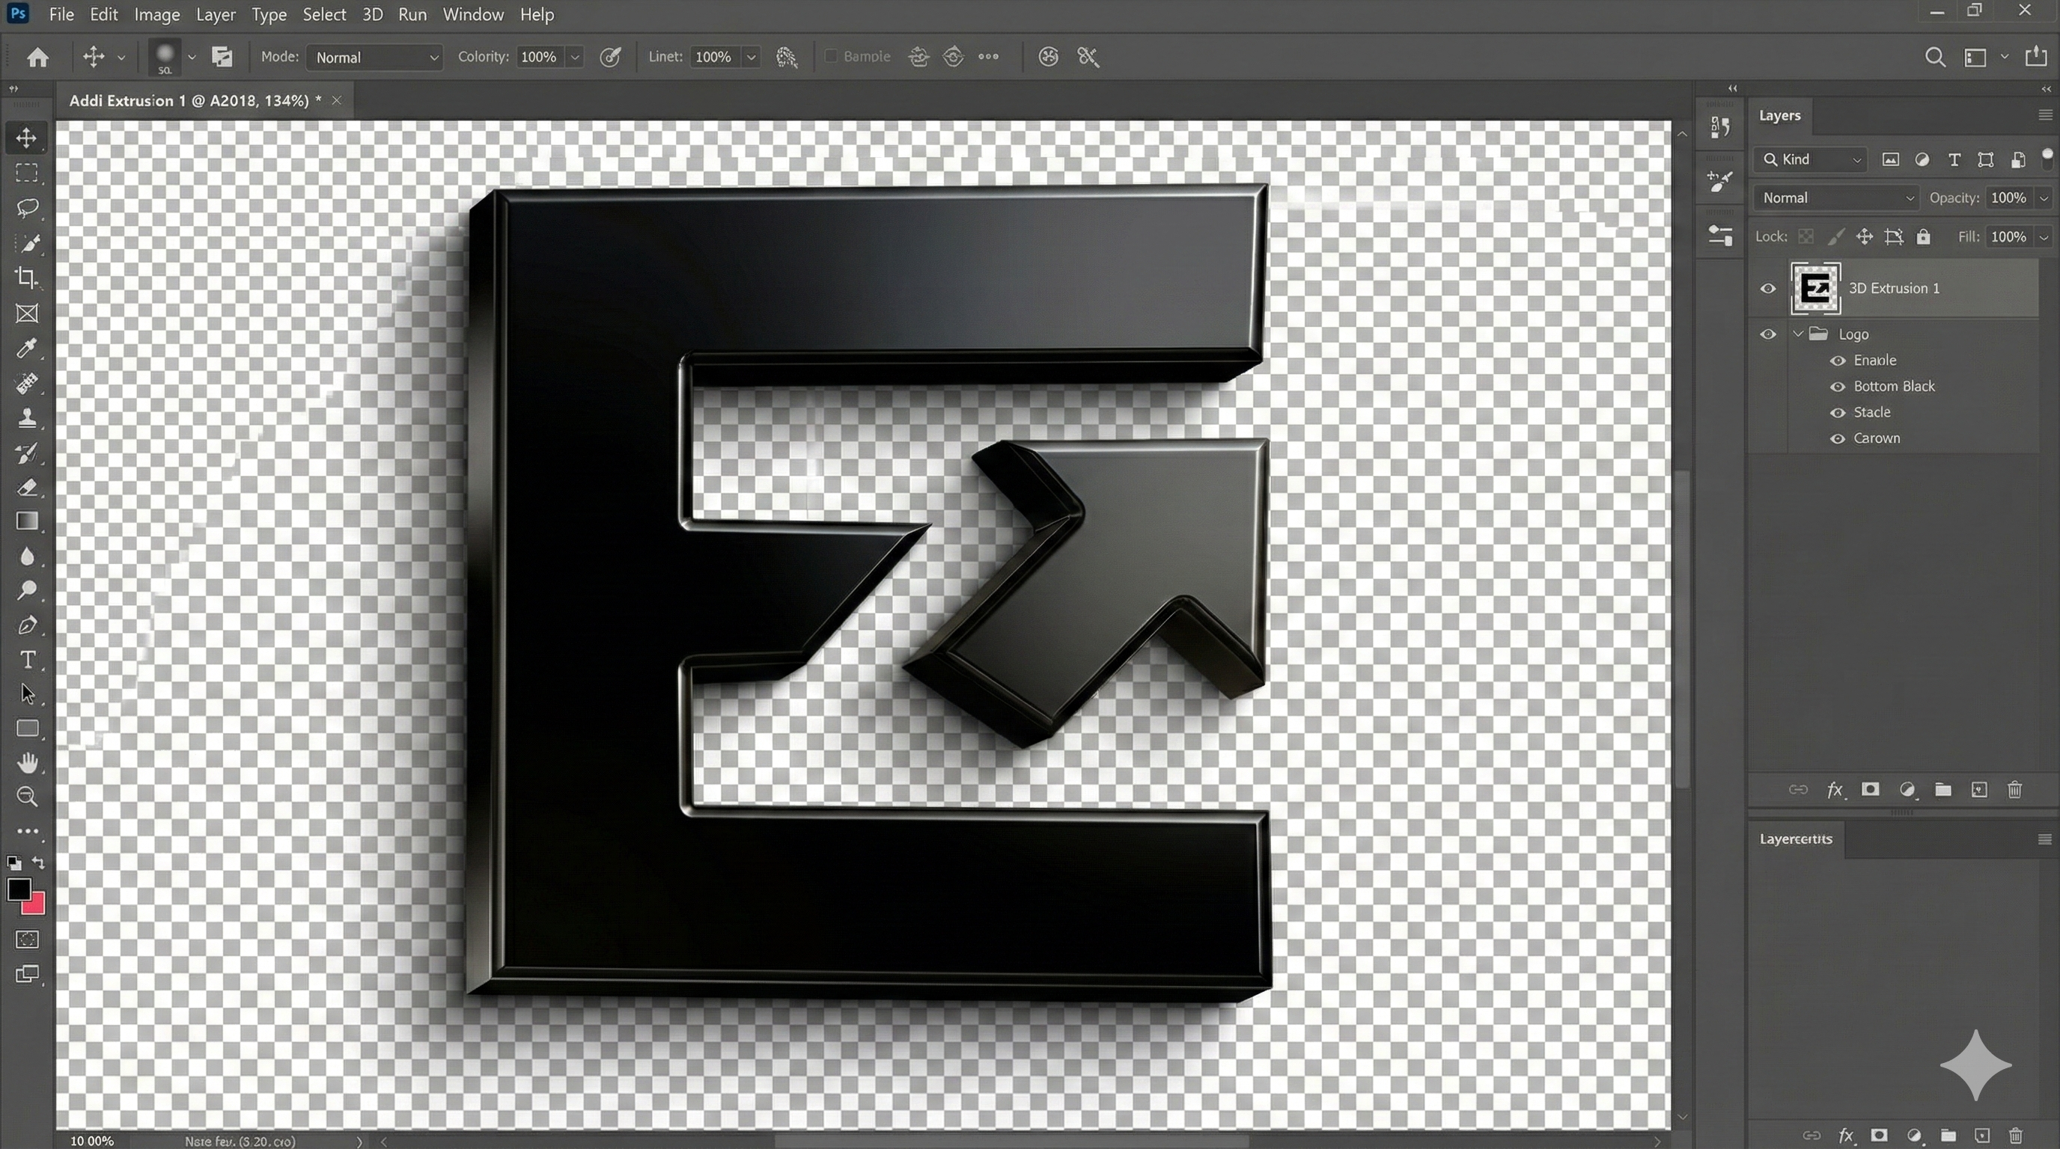Open the Add layer style fx menu
The height and width of the screenshot is (1149, 2060).
(1835, 790)
